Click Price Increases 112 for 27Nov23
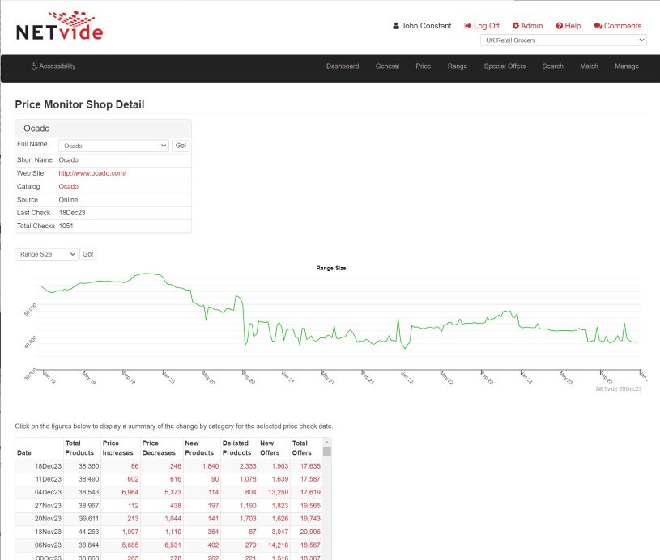The height and width of the screenshot is (560, 660). point(134,506)
